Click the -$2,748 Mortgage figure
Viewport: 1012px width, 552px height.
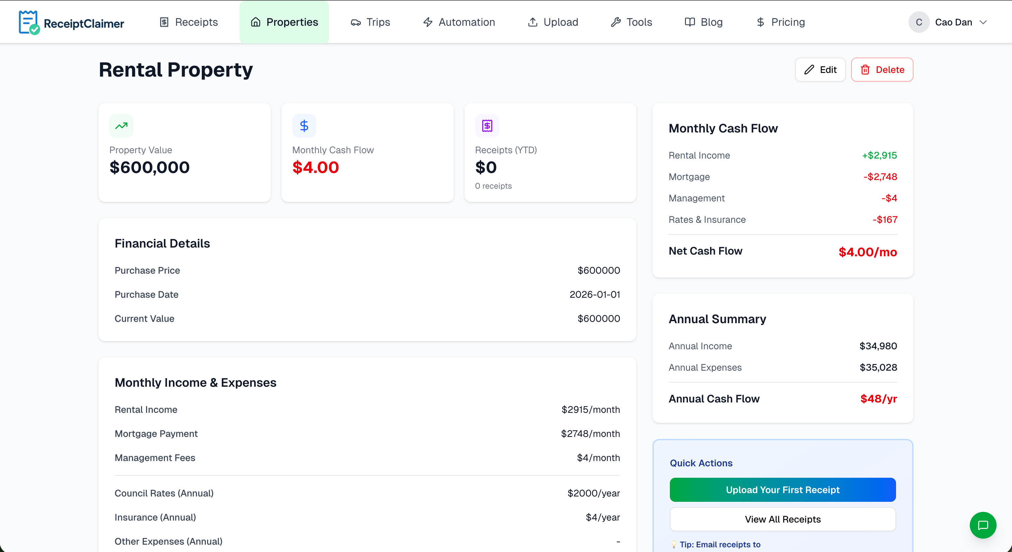(880, 177)
